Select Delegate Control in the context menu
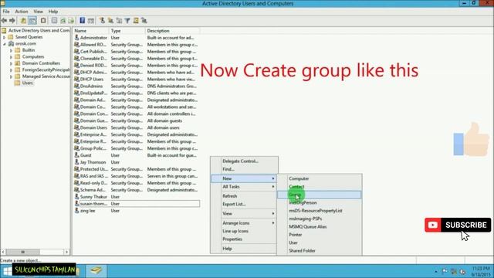This screenshot has height=278, width=494. [244, 161]
